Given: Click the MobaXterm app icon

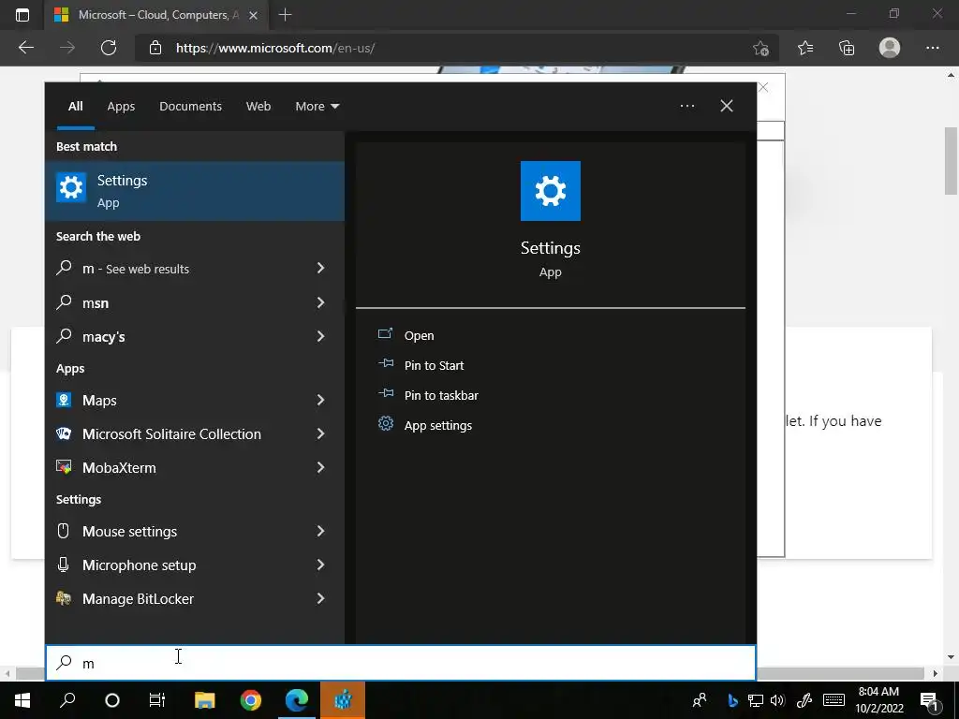Looking at the screenshot, I should pyautogui.click(x=64, y=467).
